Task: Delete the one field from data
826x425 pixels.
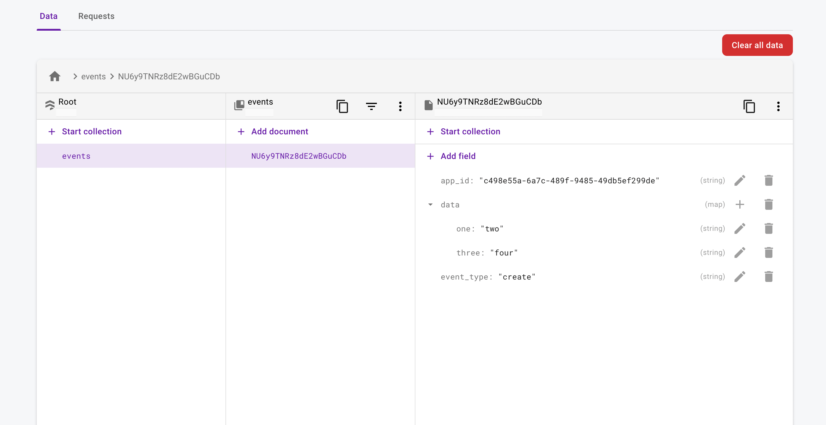Action: pos(769,228)
